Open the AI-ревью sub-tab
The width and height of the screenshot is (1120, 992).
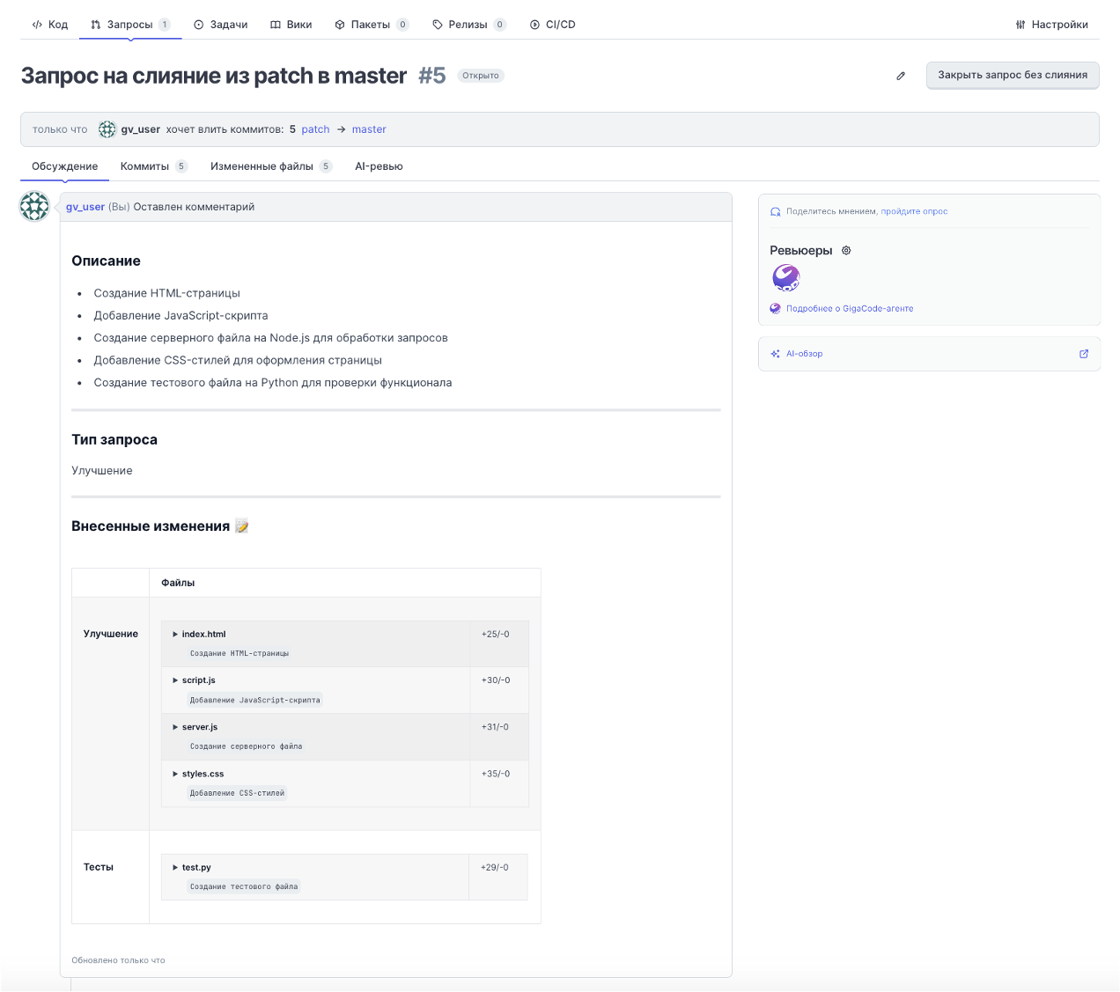pyautogui.click(x=379, y=166)
